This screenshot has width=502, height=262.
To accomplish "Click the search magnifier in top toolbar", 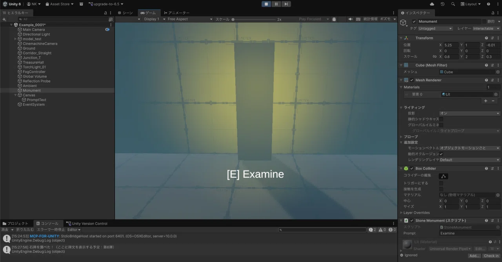I will pos(453,4).
